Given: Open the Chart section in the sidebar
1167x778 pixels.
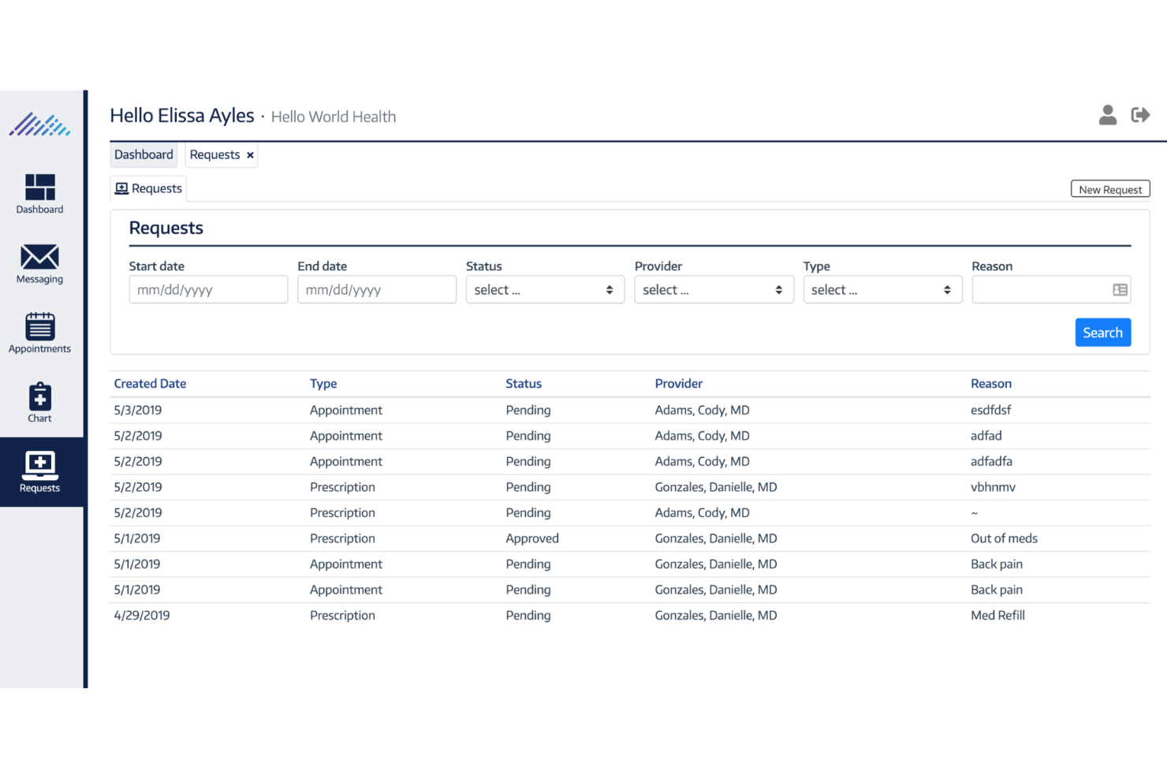Looking at the screenshot, I should point(39,398).
